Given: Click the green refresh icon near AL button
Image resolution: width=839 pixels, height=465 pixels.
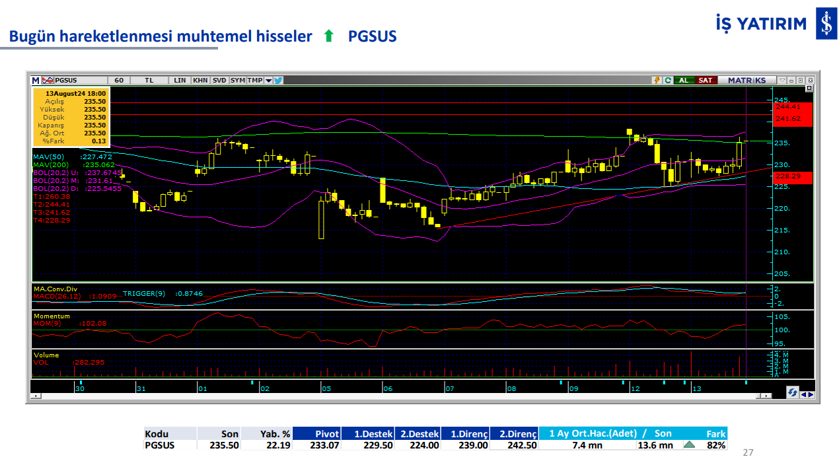Looking at the screenshot, I should pos(668,80).
